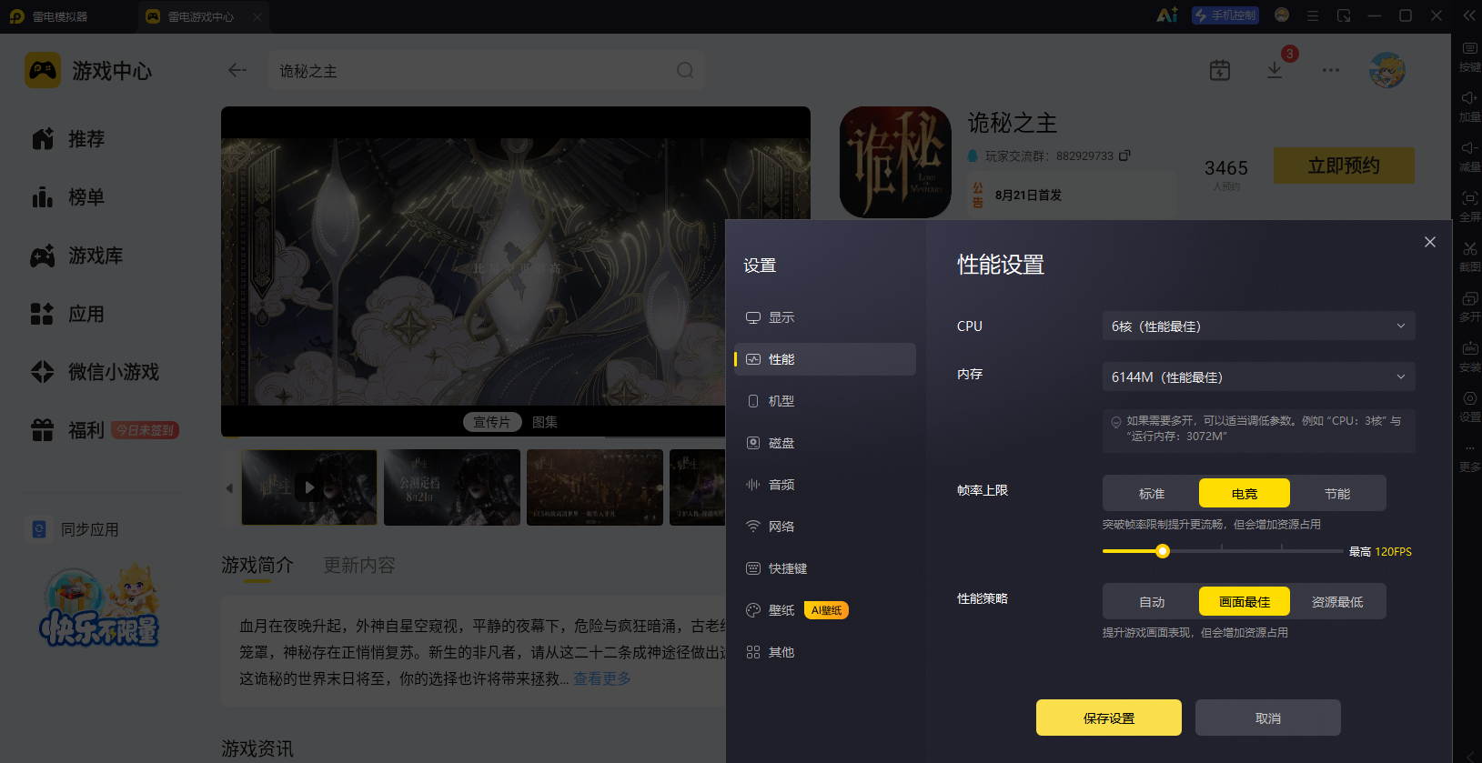Image resolution: width=1482 pixels, height=763 pixels.
Task: Click the 查看更多 link
Action: [x=601, y=678]
